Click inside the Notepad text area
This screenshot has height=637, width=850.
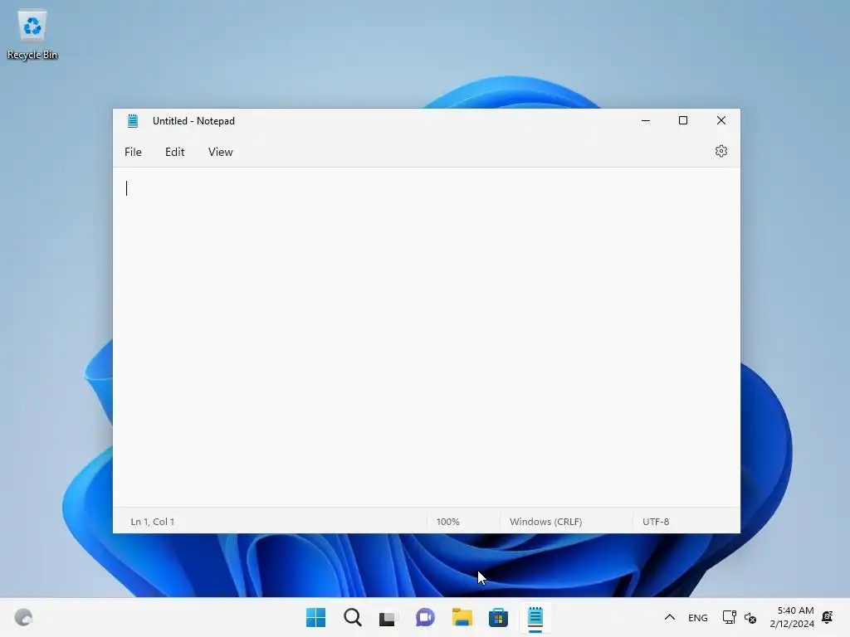[426, 337]
